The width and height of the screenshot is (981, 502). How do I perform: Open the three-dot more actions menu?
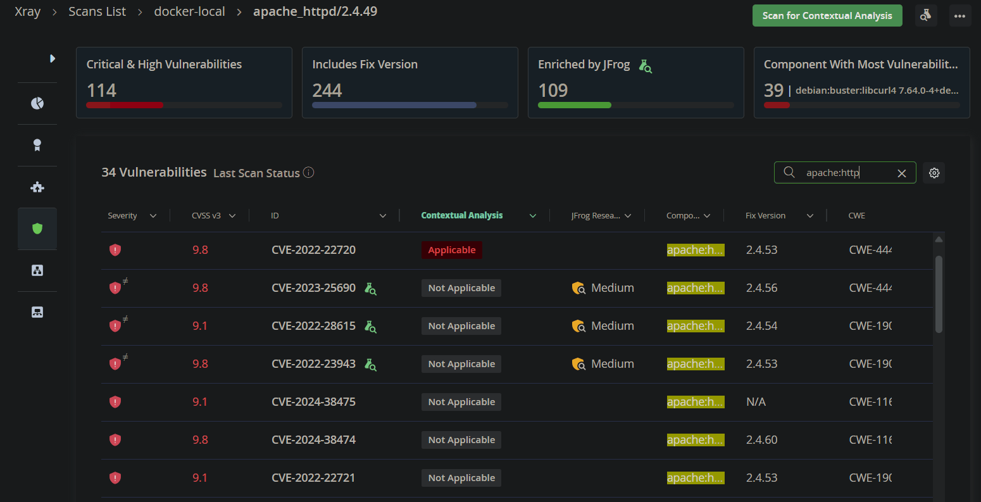(x=960, y=16)
